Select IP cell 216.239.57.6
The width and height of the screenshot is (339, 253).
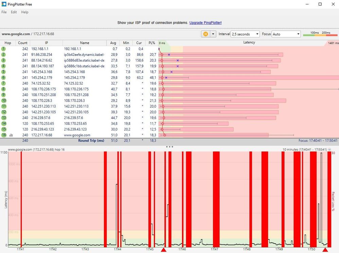pos(41,118)
